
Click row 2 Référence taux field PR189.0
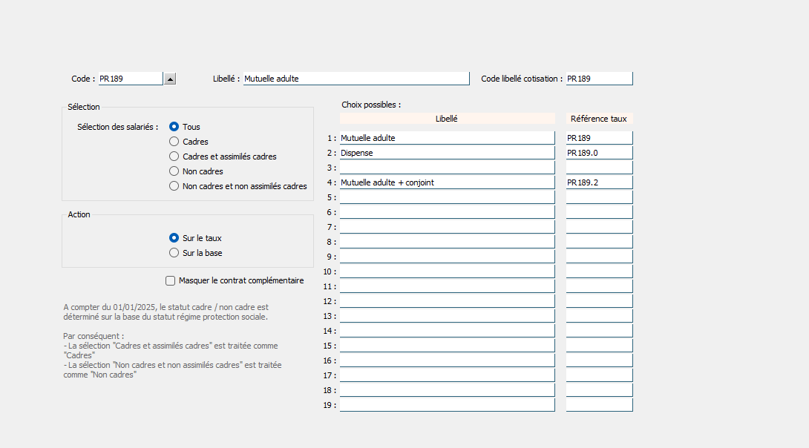[x=599, y=153]
